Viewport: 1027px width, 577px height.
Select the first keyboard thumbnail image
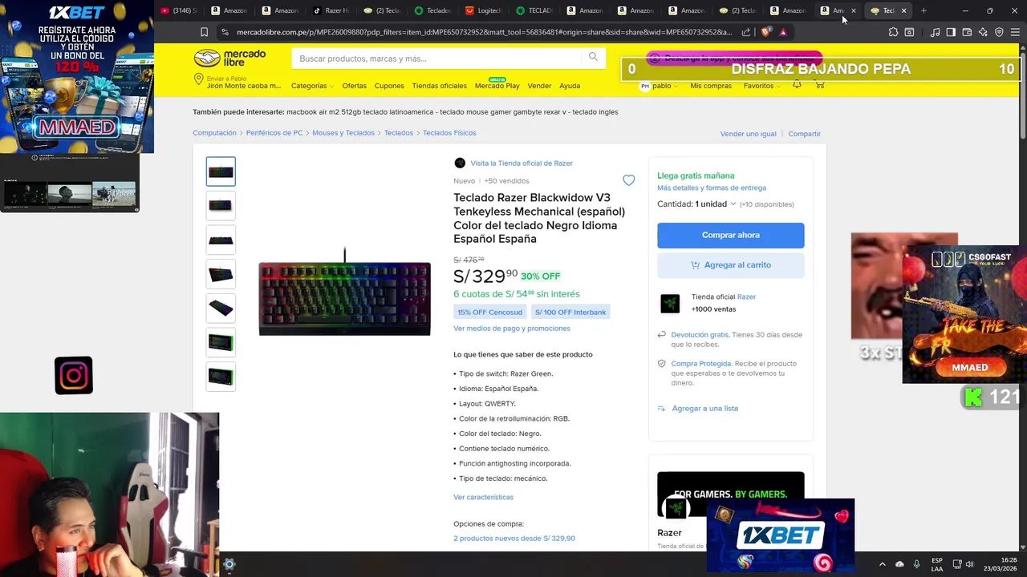tap(221, 171)
